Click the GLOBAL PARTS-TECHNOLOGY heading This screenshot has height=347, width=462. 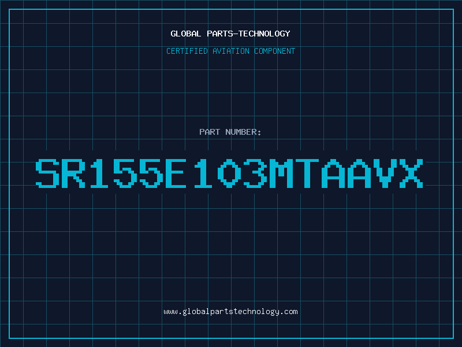[230, 34]
